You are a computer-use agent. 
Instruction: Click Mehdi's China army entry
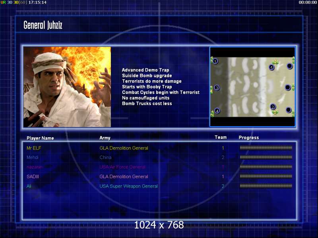pos(105,157)
